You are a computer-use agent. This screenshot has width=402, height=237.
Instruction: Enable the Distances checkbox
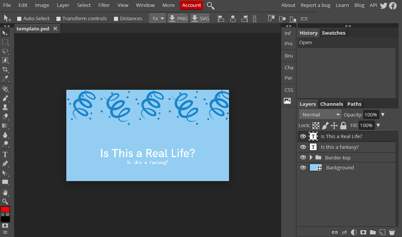(116, 19)
